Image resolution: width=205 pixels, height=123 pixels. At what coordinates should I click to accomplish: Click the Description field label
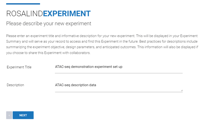tap(15, 85)
